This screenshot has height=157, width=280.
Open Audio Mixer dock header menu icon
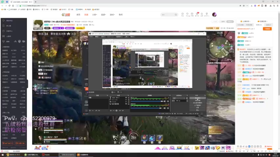click(x=170, y=95)
